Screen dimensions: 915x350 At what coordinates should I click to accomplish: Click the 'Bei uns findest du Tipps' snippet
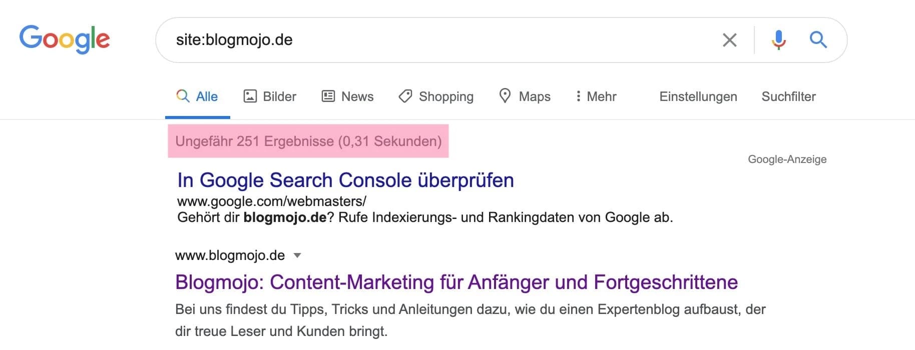pyautogui.click(x=470, y=320)
